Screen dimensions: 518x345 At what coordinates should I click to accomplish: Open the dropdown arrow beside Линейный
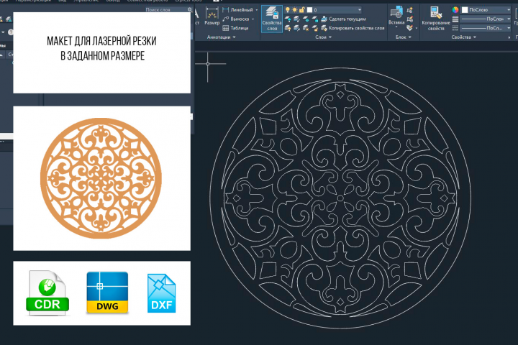257,10
